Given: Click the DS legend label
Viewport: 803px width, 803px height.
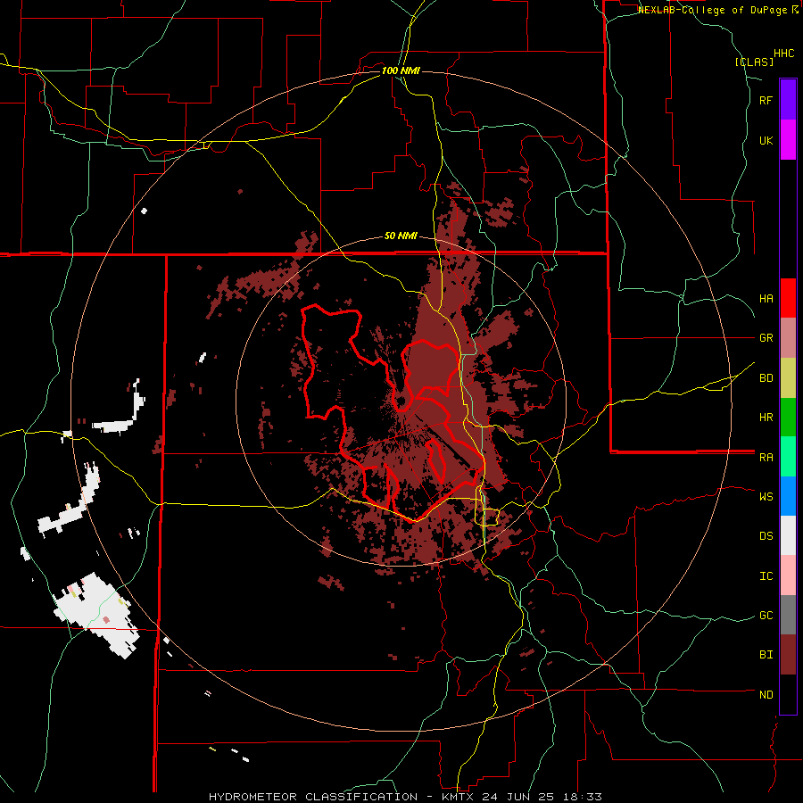Looking at the screenshot, I should [x=766, y=536].
